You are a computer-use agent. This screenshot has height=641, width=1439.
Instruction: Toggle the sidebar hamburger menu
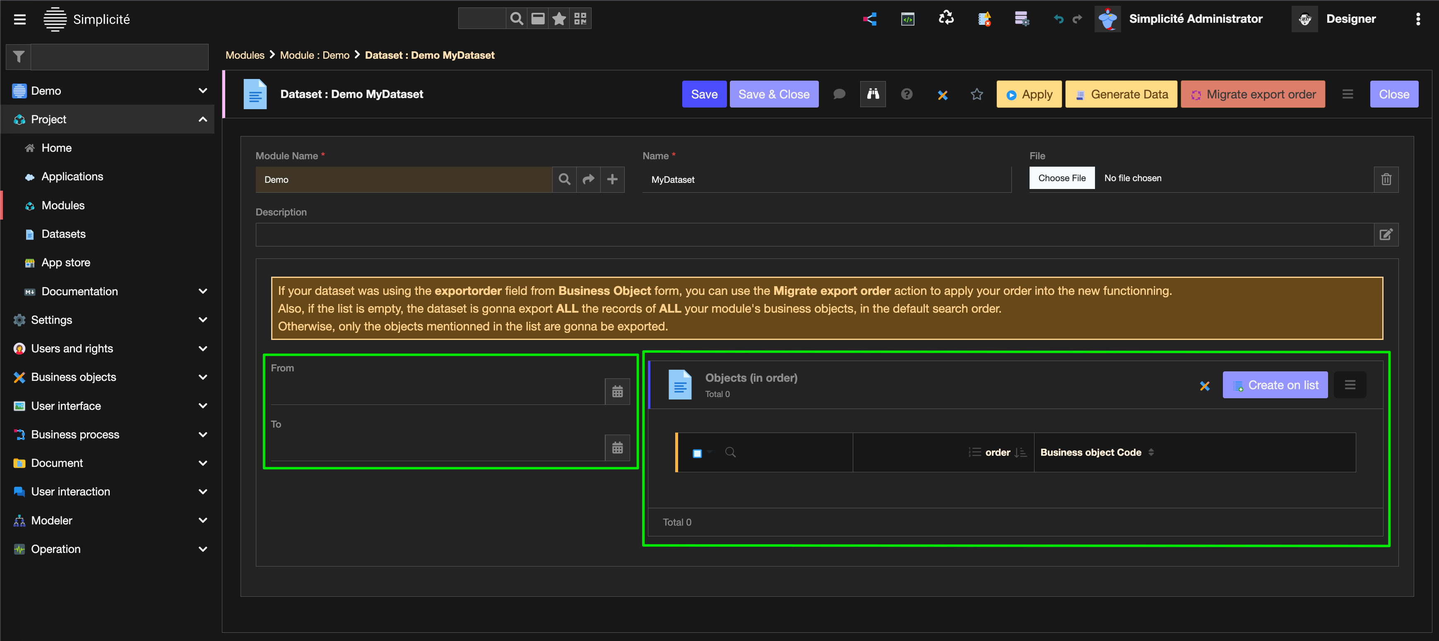point(20,19)
